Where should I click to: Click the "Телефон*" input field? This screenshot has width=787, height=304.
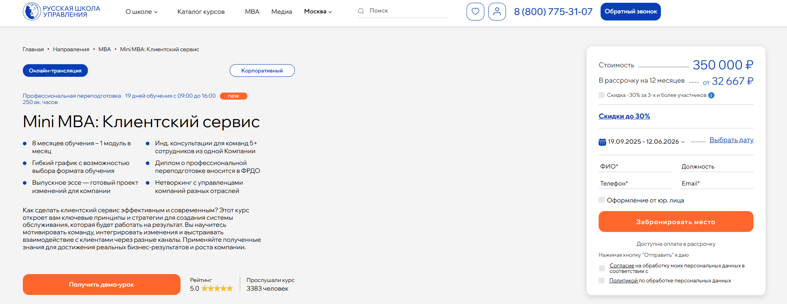point(635,184)
